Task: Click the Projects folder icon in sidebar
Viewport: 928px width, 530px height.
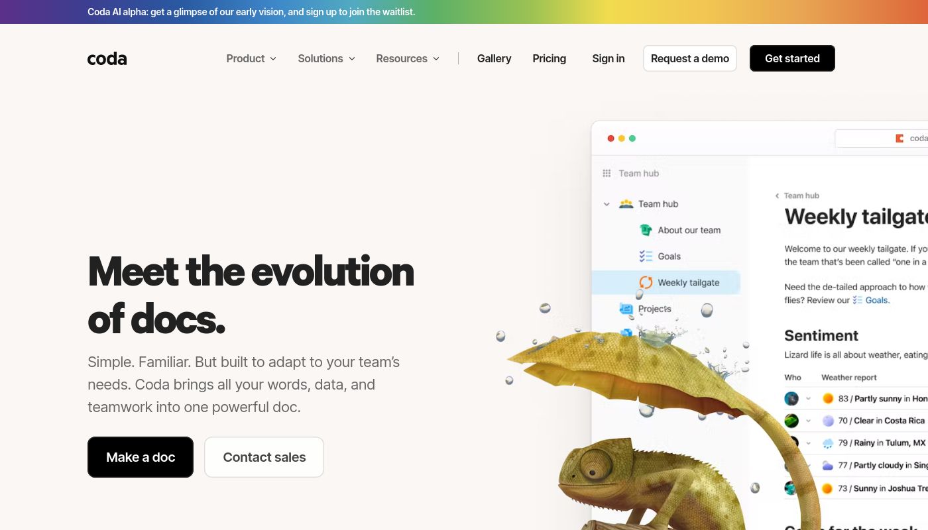Action: (x=626, y=309)
